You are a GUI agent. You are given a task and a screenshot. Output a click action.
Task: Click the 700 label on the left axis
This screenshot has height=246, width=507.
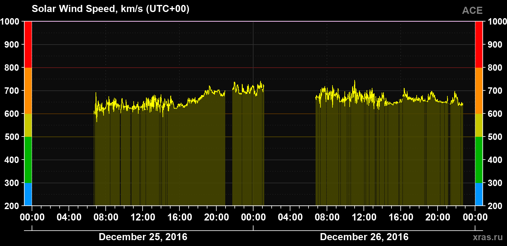pyautogui.click(x=12, y=91)
